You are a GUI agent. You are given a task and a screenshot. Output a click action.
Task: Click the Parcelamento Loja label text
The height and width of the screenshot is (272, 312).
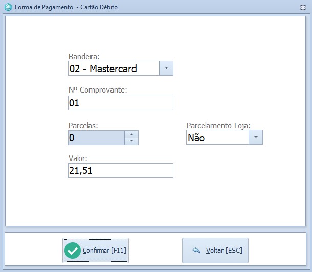[x=218, y=125]
